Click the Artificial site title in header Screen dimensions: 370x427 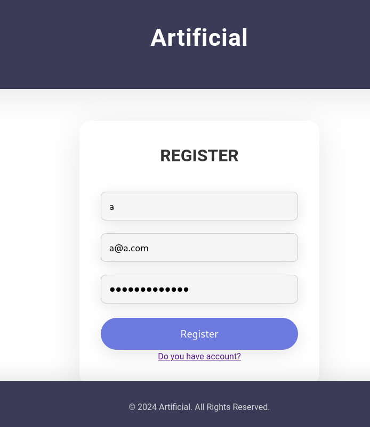pyautogui.click(x=199, y=38)
